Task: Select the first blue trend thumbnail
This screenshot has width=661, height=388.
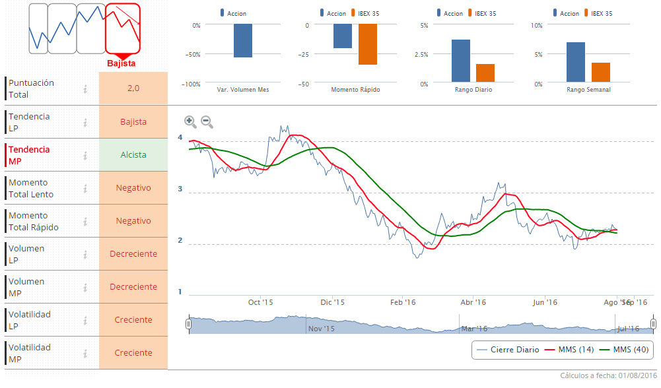Action: (x=38, y=28)
